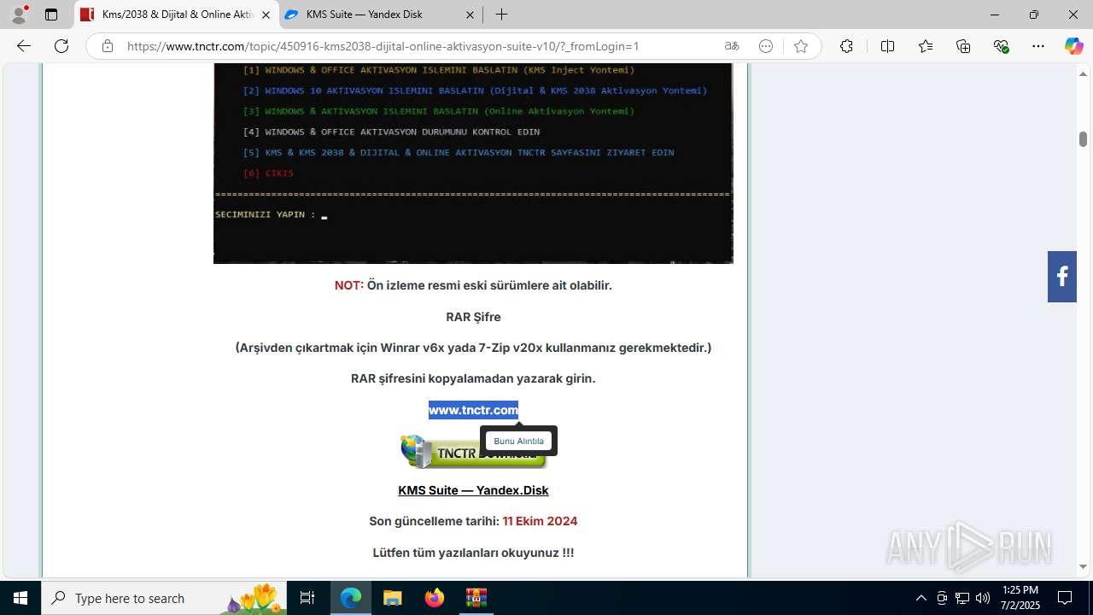Click the page vertical scrollbar thumb
Image resolution: width=1093 pixels, height=615 pixels.
(1083, 139)
